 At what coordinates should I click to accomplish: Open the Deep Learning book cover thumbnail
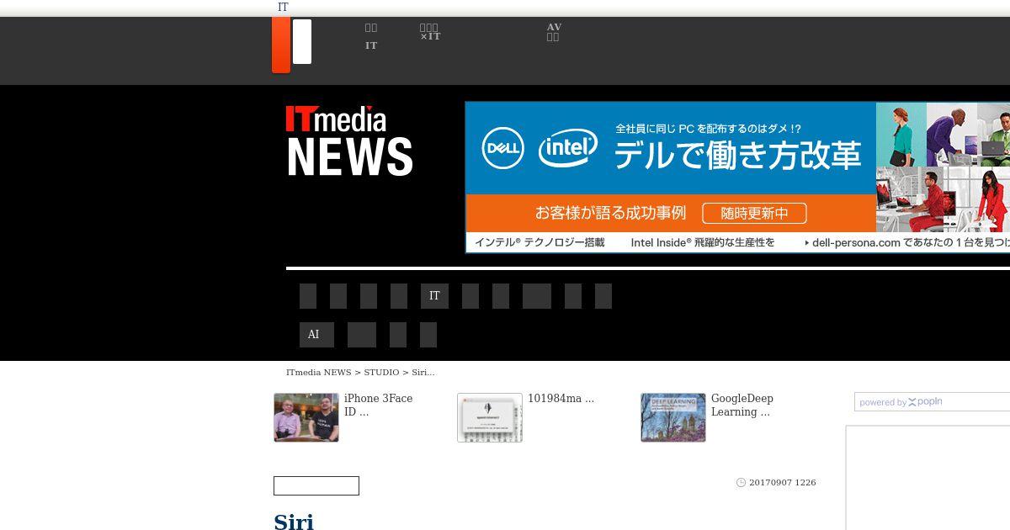click(x=673, y=417)
